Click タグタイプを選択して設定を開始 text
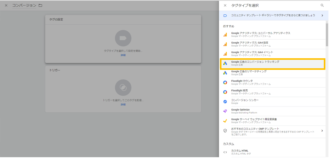 (123, 51)
